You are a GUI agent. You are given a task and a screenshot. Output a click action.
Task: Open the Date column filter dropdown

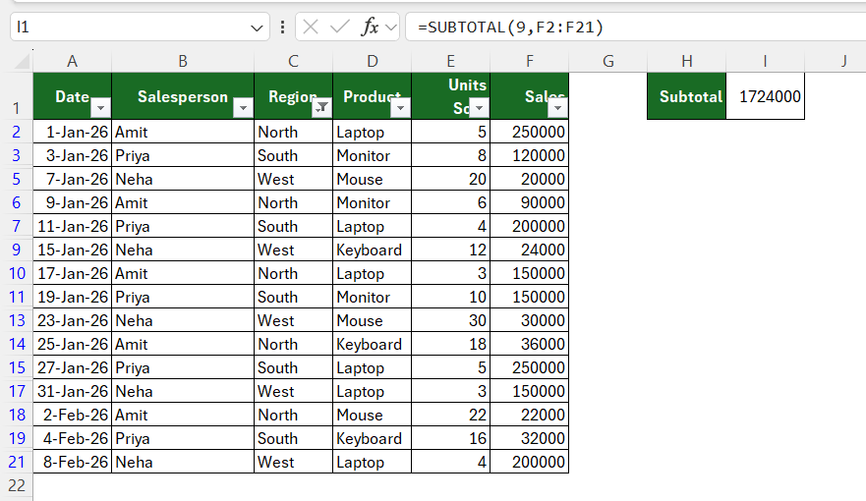[x=100, y=108]
